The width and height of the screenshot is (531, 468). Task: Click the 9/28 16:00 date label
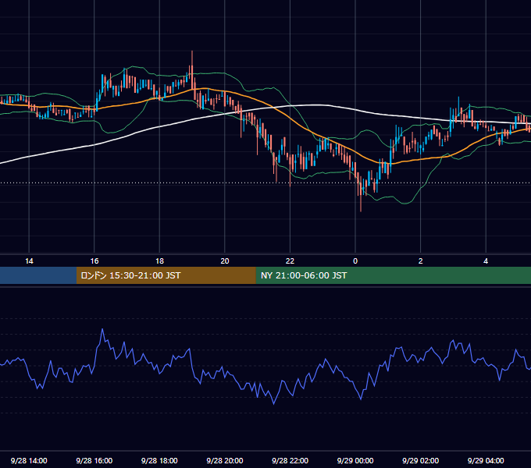(94, 460)
